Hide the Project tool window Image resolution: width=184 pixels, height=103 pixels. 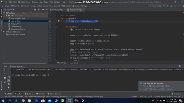[x=47, y=9]
